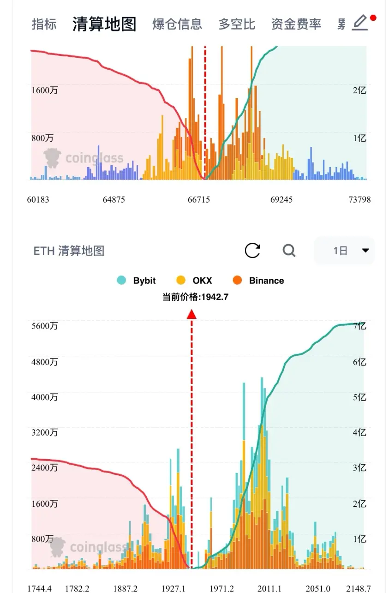Click the 2011.1 price axis label
Image resolution: width=389 pixels, height=593 pixels.
269,588
